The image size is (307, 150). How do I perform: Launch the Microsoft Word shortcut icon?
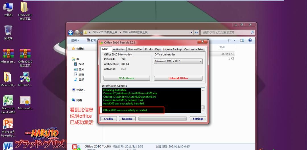8,146
